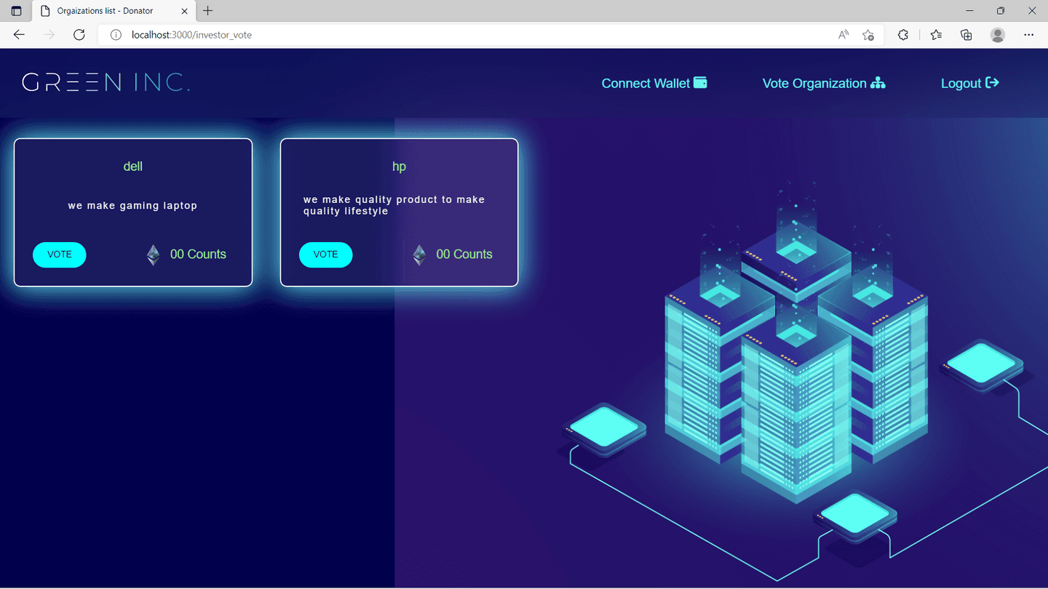Click the Logout link
1048x589 pixels.
tap(970, 83)
